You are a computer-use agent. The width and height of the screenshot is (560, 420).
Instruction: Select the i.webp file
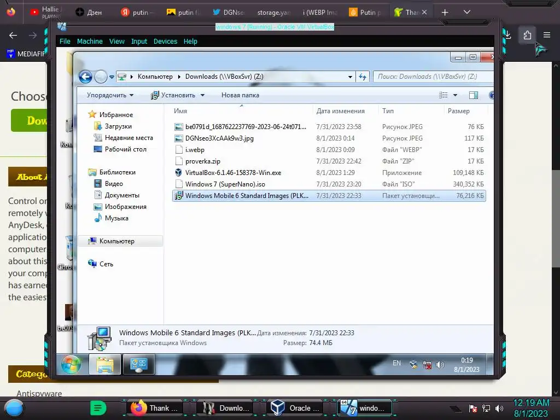tap(195, 150)
